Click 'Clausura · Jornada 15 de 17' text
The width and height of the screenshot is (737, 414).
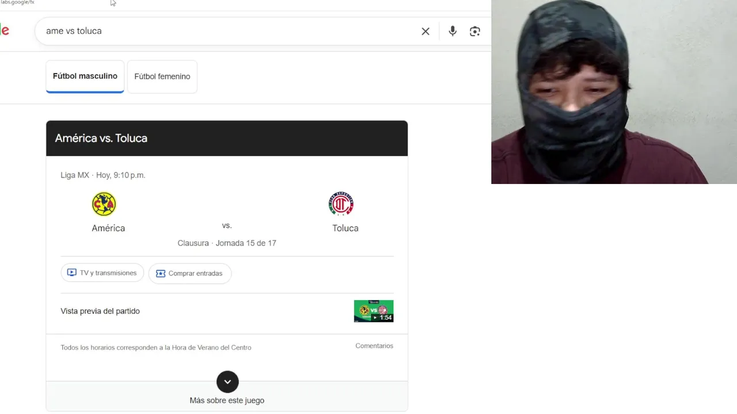pos(227,243)
